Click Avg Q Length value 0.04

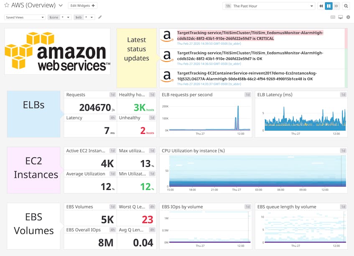point(143,243)
